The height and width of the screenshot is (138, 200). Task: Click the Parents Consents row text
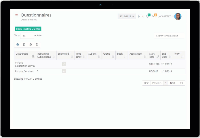24,71
